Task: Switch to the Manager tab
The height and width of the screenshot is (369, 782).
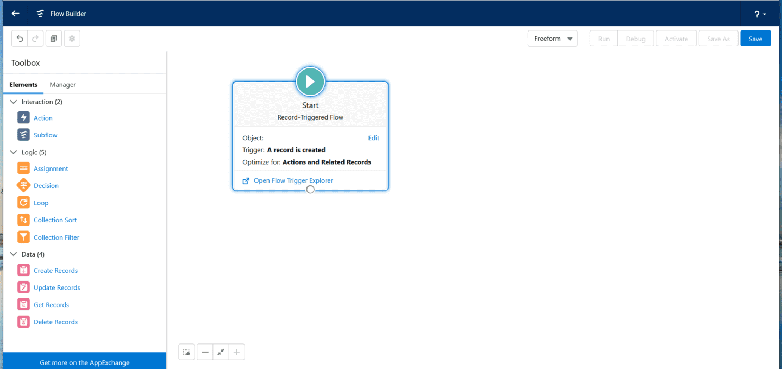Action: pyautogui.click(x=62, y=85)
